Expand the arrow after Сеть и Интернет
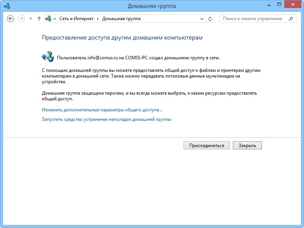304x228 pixels. point(98,19)
